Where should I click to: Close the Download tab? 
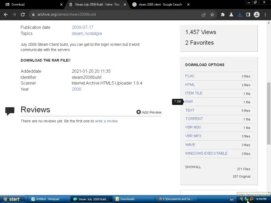(x=61, y=4)
